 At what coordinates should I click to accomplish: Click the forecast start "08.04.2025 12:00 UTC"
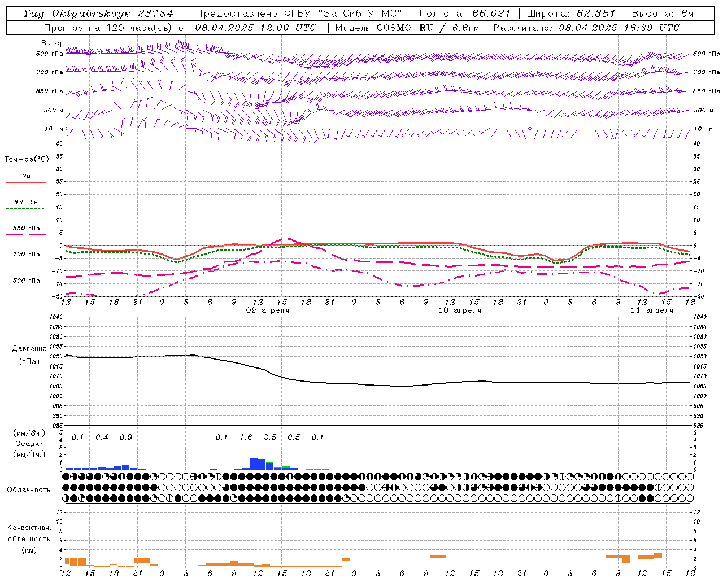[255, 28]
